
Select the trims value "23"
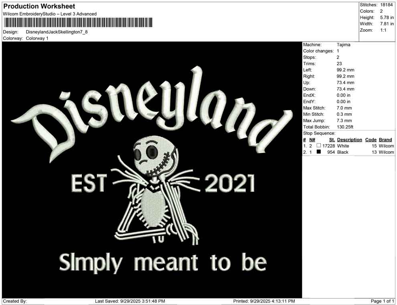[339, 64]
